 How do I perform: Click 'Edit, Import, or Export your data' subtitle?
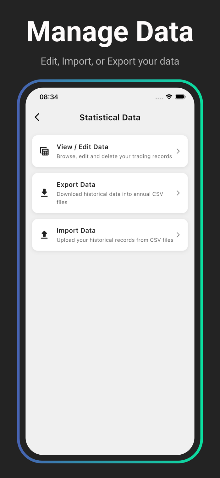(110, 61)
